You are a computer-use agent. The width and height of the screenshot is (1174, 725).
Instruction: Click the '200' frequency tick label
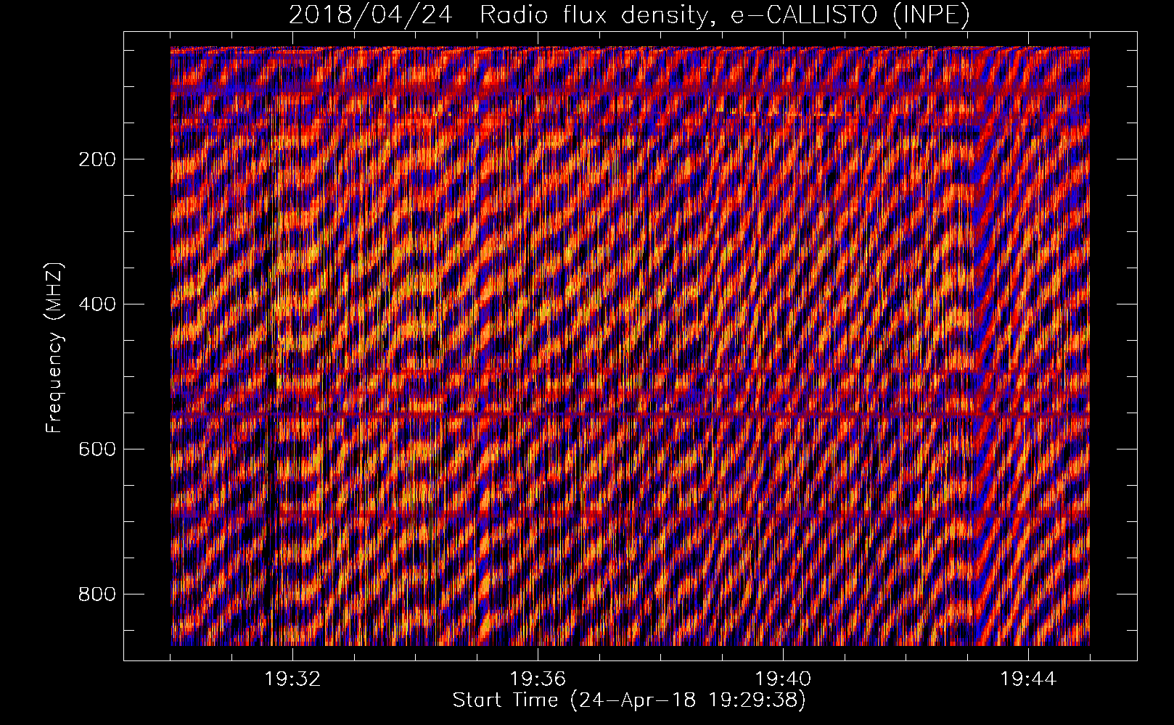[x=97, y=159]
